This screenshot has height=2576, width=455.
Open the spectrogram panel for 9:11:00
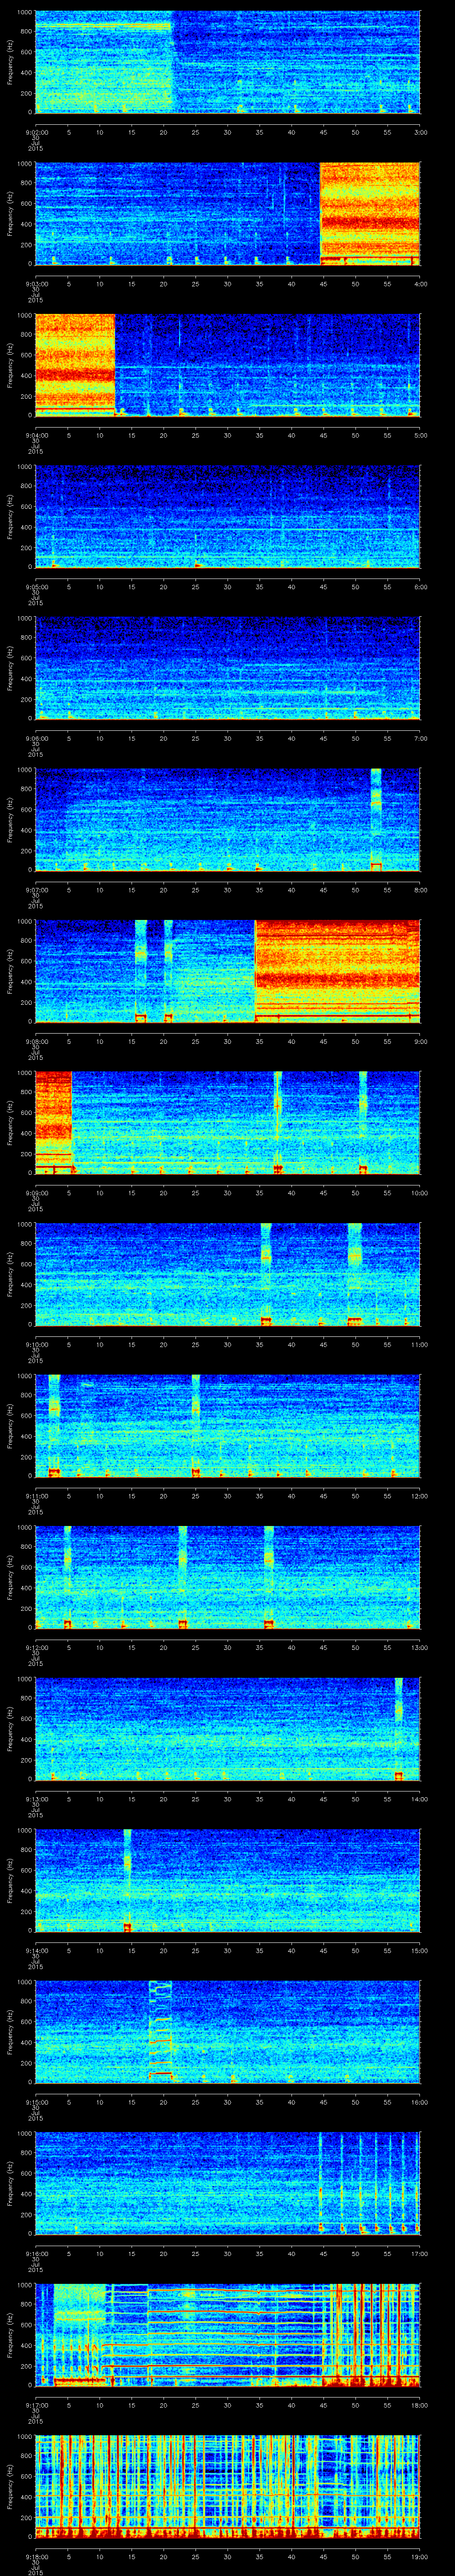tap(228, 1426)
